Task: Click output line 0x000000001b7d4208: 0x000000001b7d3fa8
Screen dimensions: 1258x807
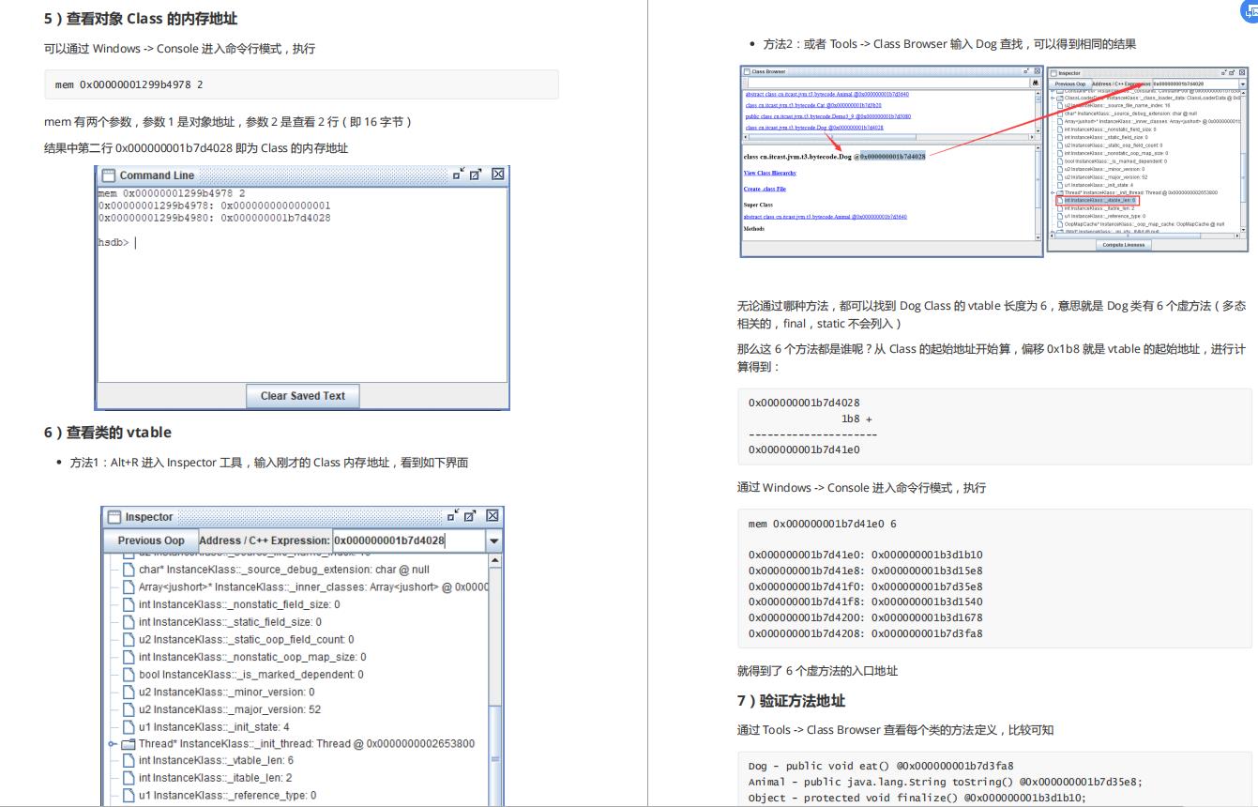Action: [865, 634]
